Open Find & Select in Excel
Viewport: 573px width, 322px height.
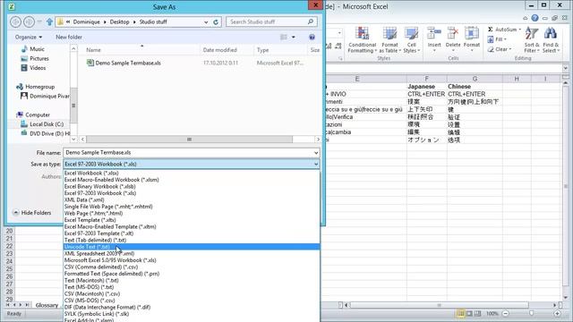551,39
